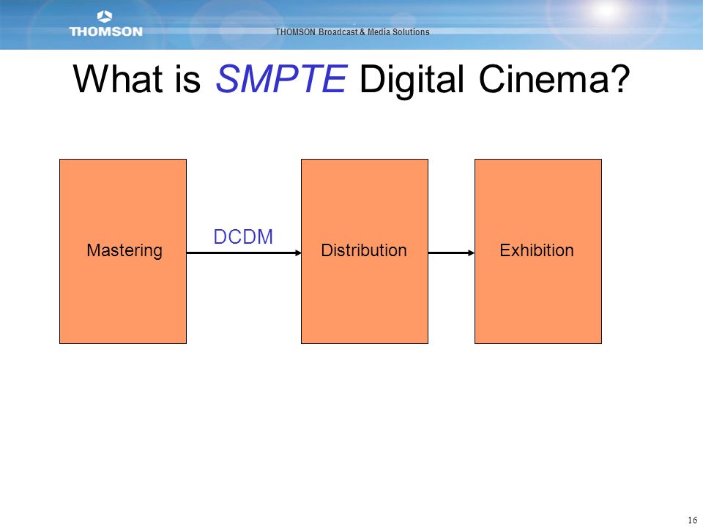Screen dimensions: 703x527
Task: Select the Exhibition box
Action: (x=538, y=251)
